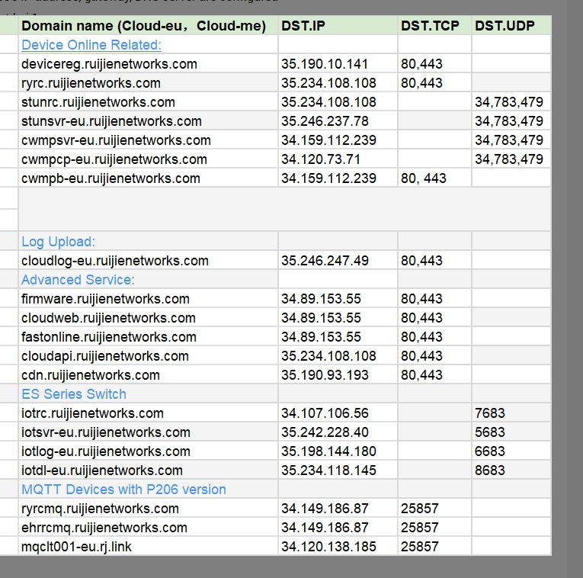583x578 pixels.
Task: Click the stunsvr-eu.ruijienetworks.com domain cell
Action: pos(112,121)
